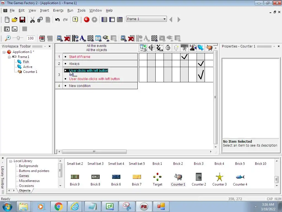Viewport: 282px width, 212px height.
Task: Open the Frame 1 dropdown selector
Action: pyautogui.click(x=147, y=19)
